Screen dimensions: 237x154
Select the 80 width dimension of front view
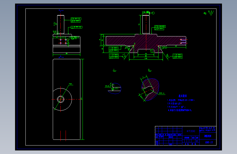coord(66,53)
